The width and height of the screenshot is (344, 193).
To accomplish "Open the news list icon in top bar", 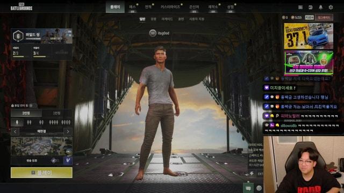I will 300,7.
